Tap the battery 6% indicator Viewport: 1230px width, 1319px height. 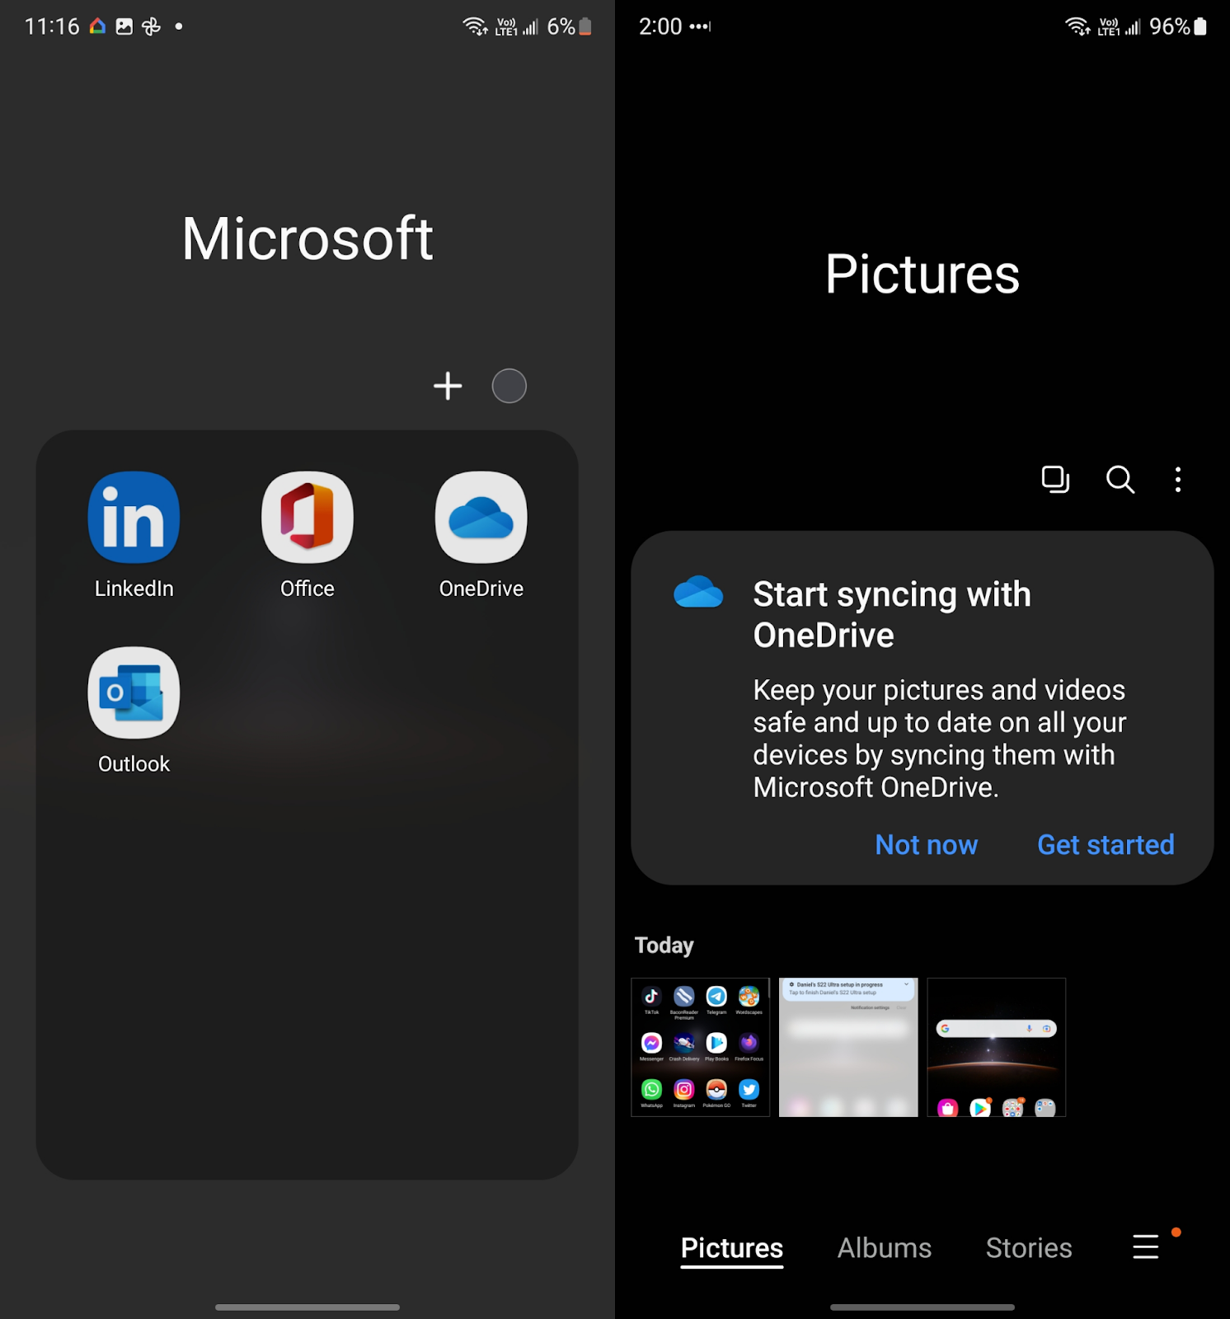click(570, 26)
